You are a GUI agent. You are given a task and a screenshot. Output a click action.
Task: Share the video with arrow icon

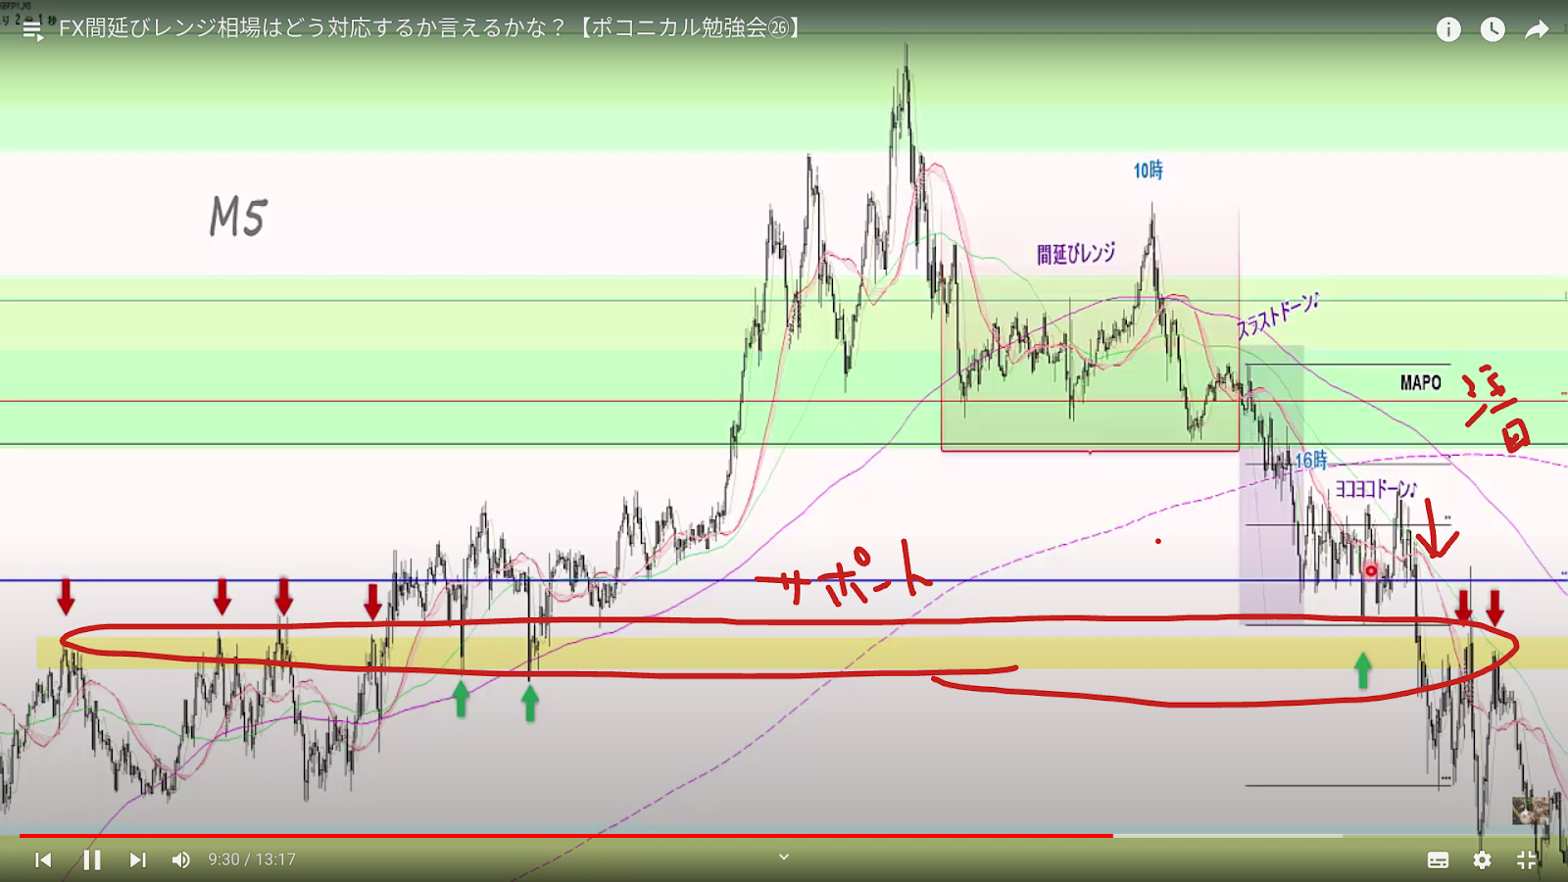tap(1537, 29)
